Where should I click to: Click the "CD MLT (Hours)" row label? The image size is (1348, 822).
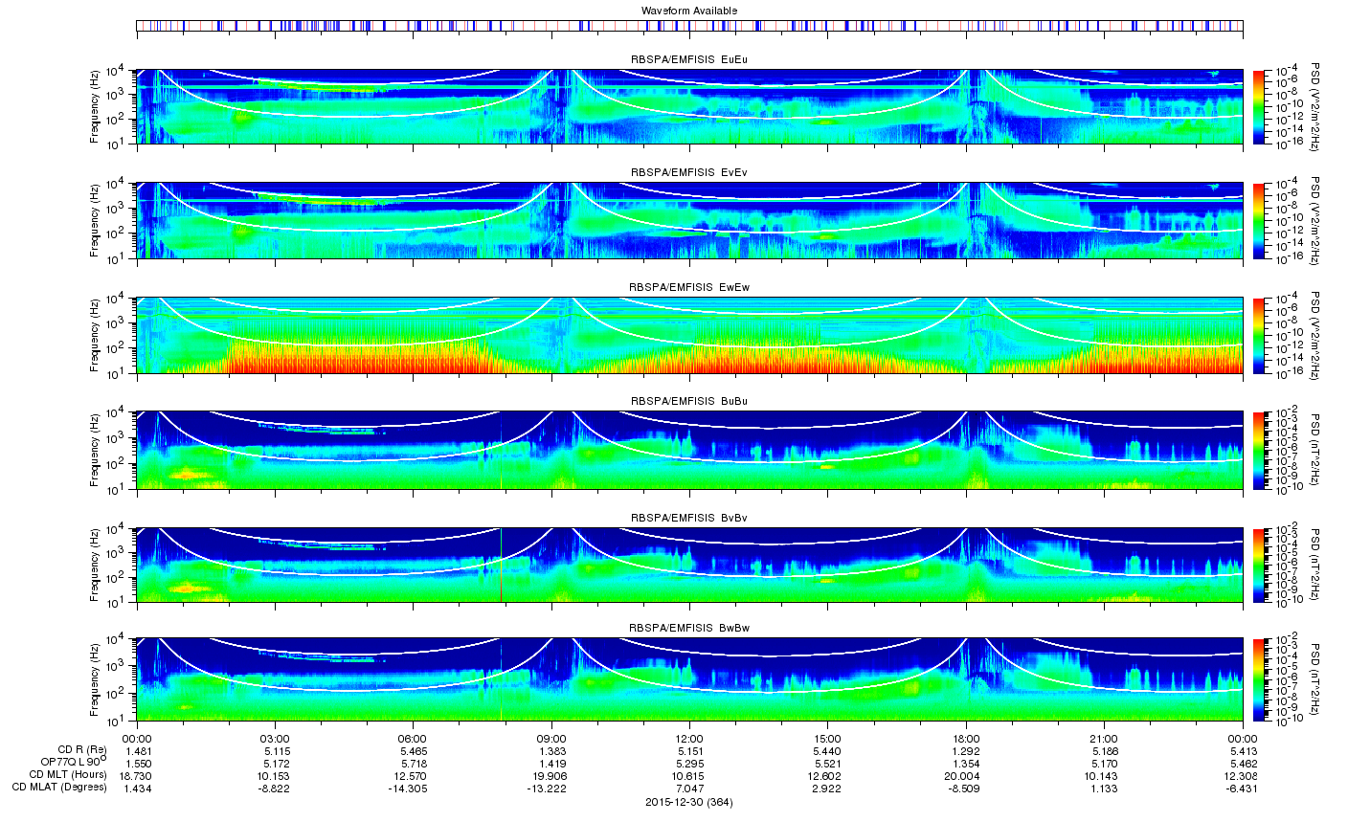(x=68, y=775)
